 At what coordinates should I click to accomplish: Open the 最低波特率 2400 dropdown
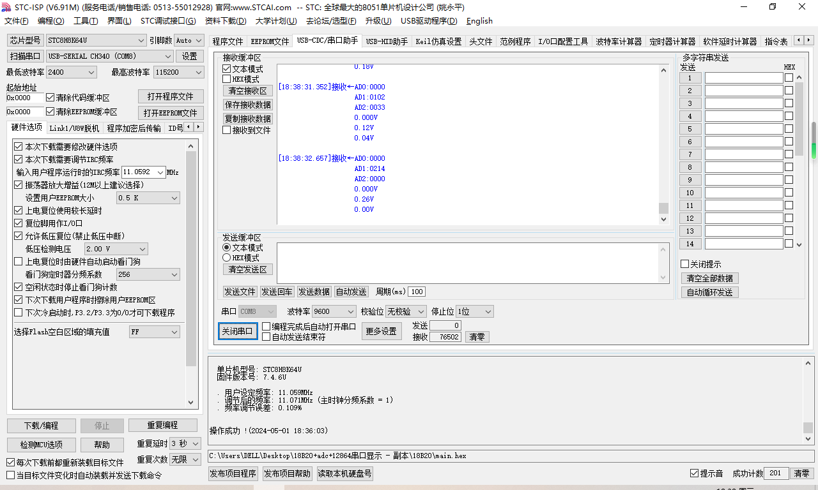tap(71, 72)
